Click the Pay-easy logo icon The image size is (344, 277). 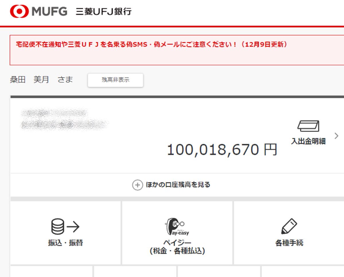177,227
